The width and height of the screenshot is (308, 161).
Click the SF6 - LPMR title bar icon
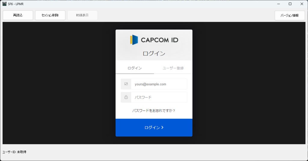4,4
